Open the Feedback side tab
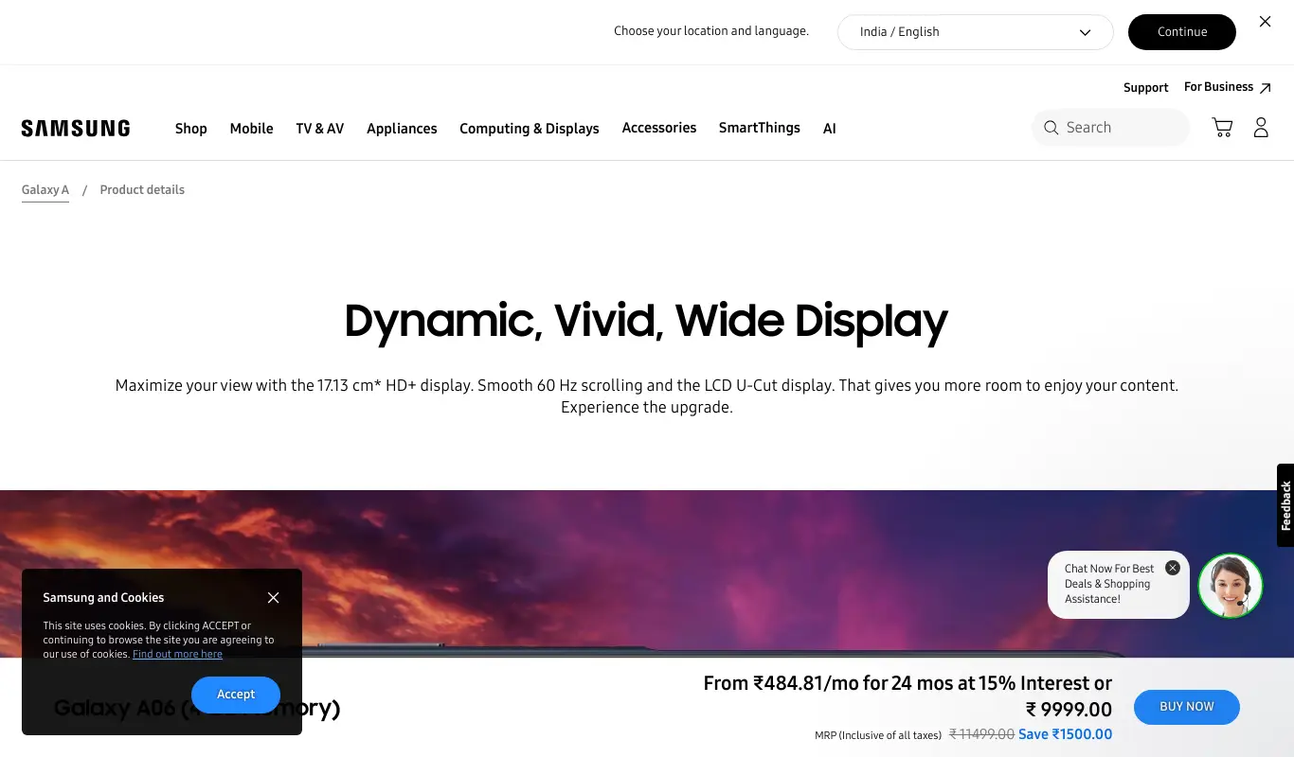 (1285, 505)
